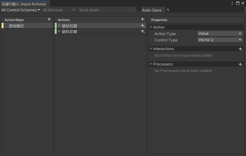The width and height of the screenshot is (246, 156).
Task: Add a new action with plus icon
Action: (x=143, y=19)
